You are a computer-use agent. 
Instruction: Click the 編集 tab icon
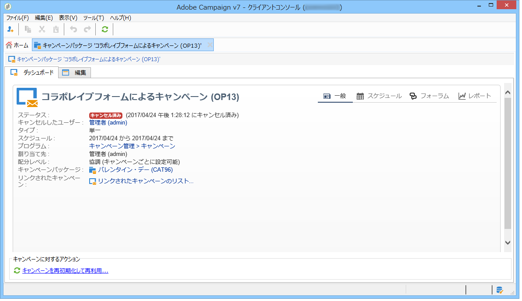66,73
